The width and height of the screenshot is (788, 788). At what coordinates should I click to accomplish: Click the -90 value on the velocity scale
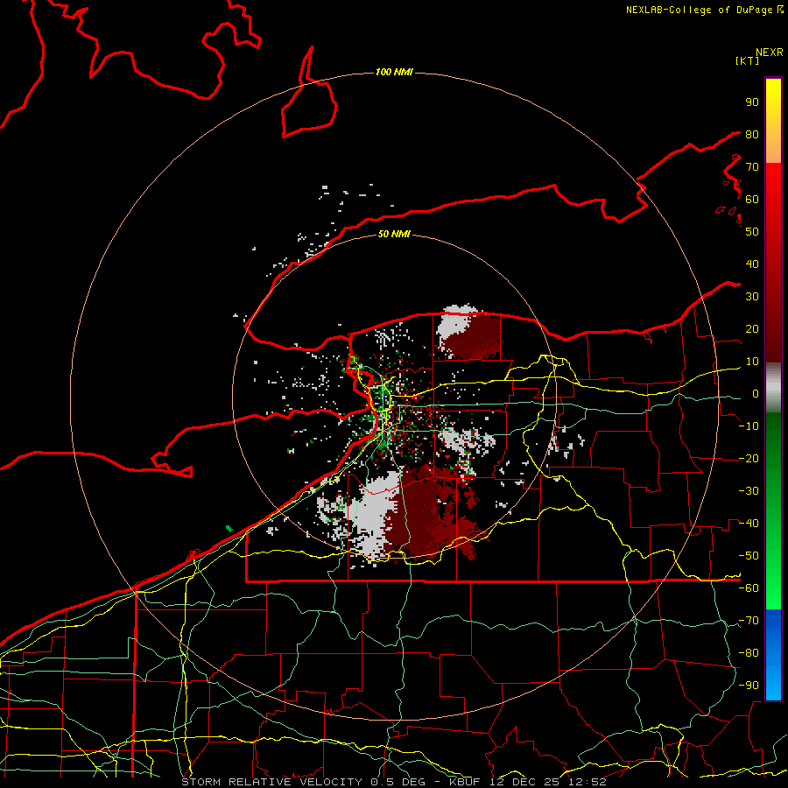click(749, 686)
